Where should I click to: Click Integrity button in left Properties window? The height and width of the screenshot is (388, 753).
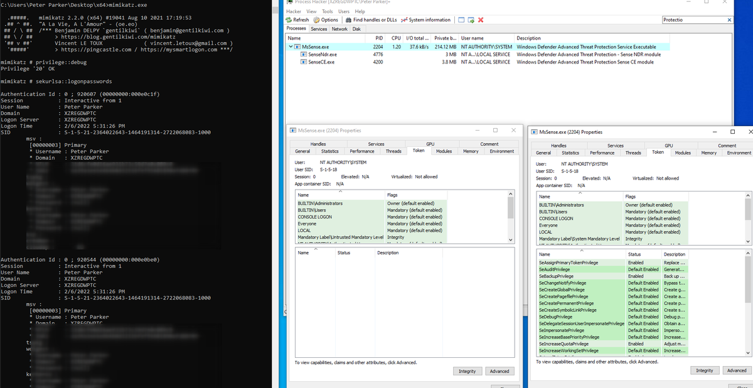pos(467,371)
